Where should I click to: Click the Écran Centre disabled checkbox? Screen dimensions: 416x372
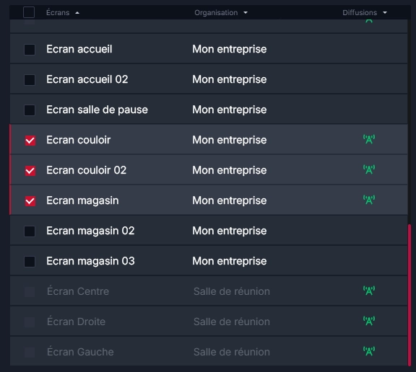pos(30,292)
